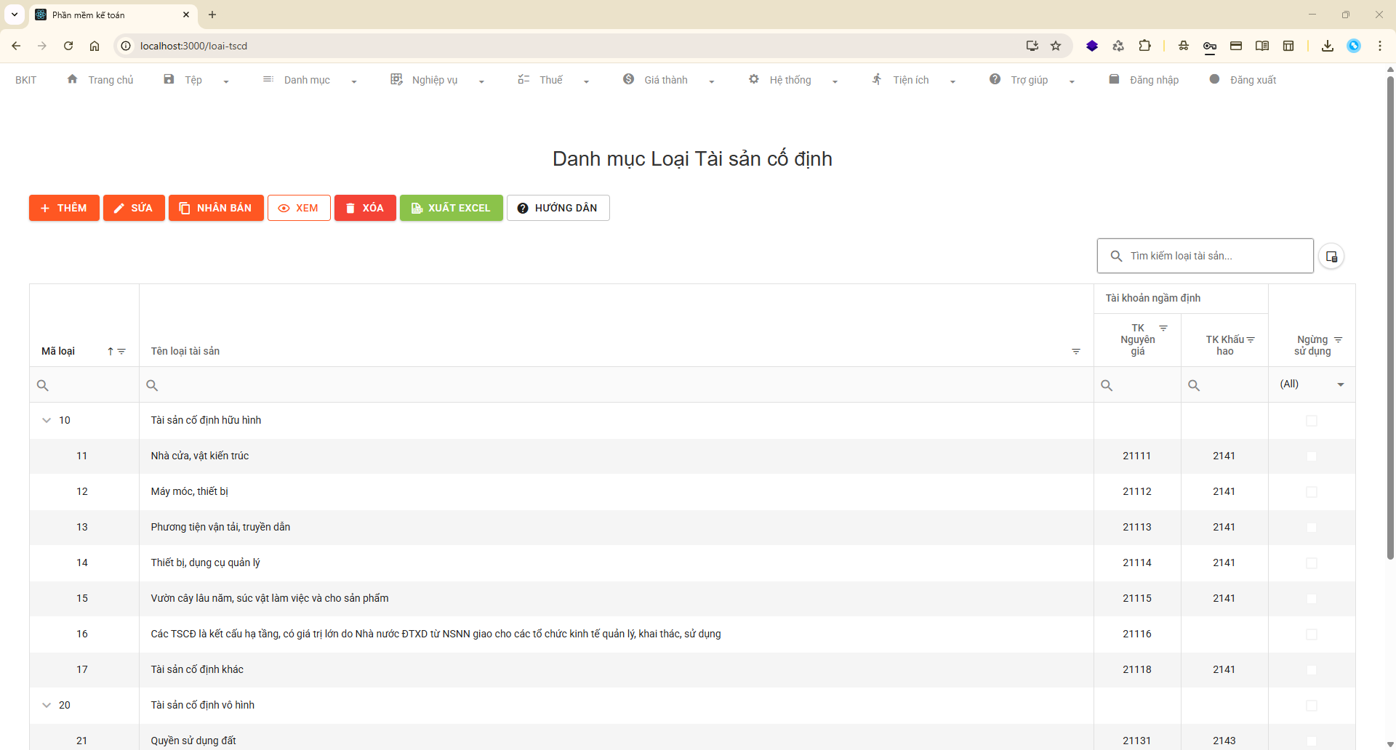The height and width of the screenshot is (750, 1396).
Task: Click search icon in TK Khấu hao filter
Action: coord(1194,385)
